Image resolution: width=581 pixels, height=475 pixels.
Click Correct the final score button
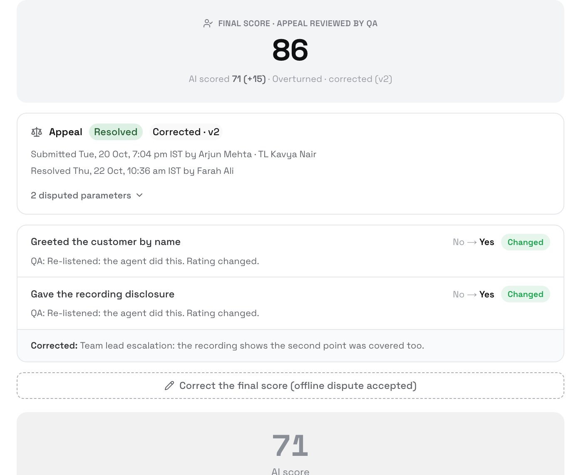pos(290,386)
